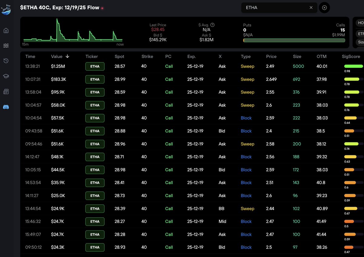Viewport: 364px width, 257px height.
Task: Click ETHA ticker button in 15:46:32 row
Action: point(95,221)
